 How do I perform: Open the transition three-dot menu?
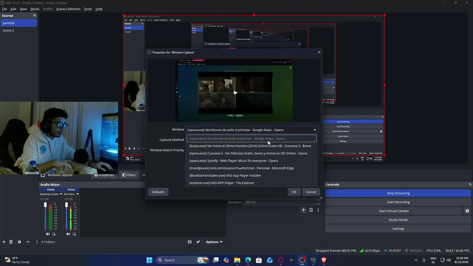click(318, 210)
